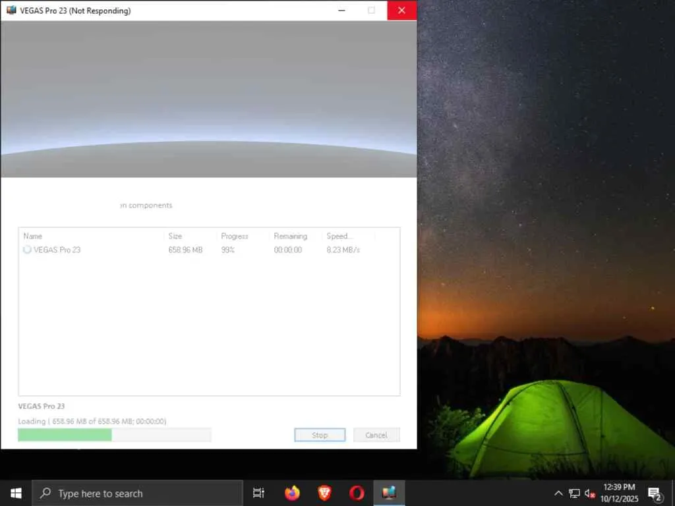
Task: Click the Progress column header
Action: pos(235,236)
